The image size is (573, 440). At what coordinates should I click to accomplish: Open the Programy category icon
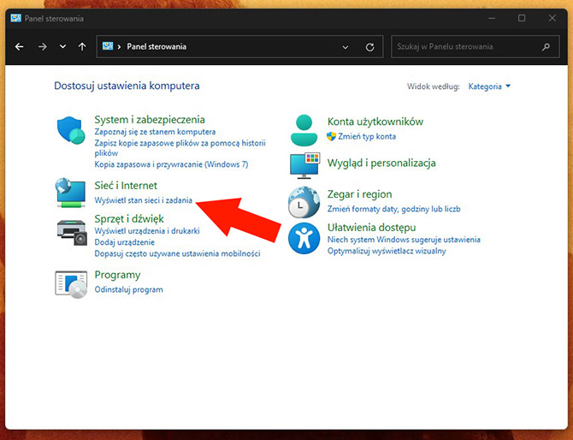[71, 282]
